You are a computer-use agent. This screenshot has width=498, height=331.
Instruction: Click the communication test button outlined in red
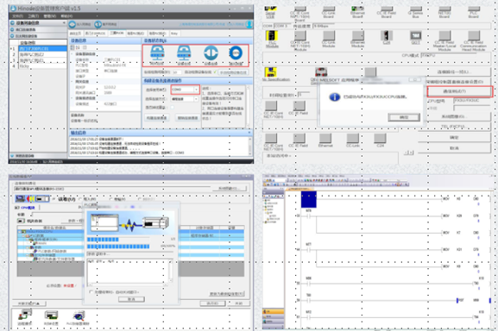[x=459, y=91]
